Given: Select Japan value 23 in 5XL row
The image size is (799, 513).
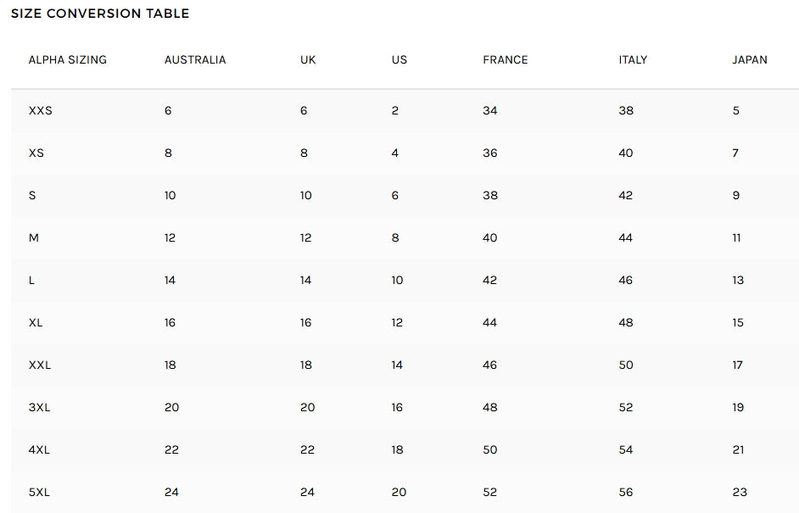Looking at the screenshot, I should click(x=740, y=493).
